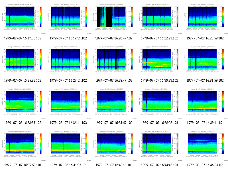Click caption text "1979-07-07 16:25:35.102"
Viewport: 228px width, 169px height.
(x=23, y=81)
